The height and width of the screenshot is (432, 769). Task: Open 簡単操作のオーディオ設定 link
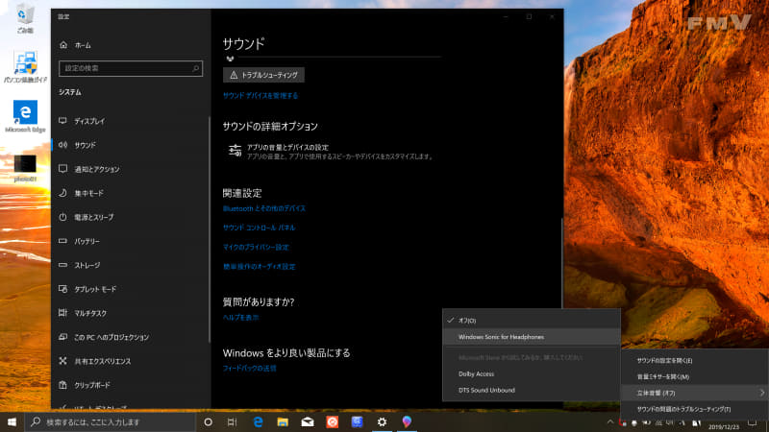click(259, 267)
